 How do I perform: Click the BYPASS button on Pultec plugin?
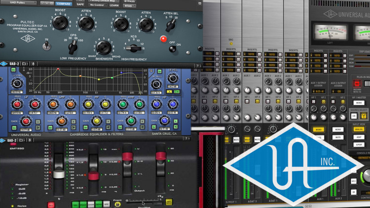point(129,2)
